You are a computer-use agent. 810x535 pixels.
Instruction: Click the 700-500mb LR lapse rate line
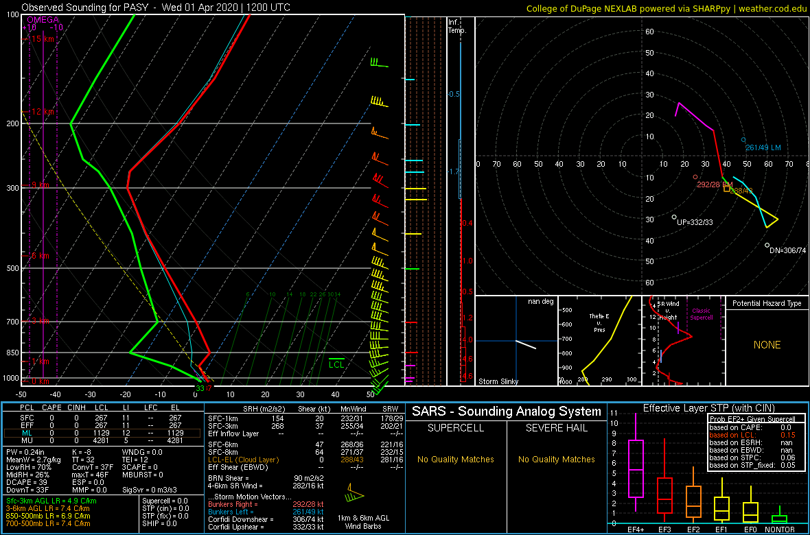tap(49, 524)
